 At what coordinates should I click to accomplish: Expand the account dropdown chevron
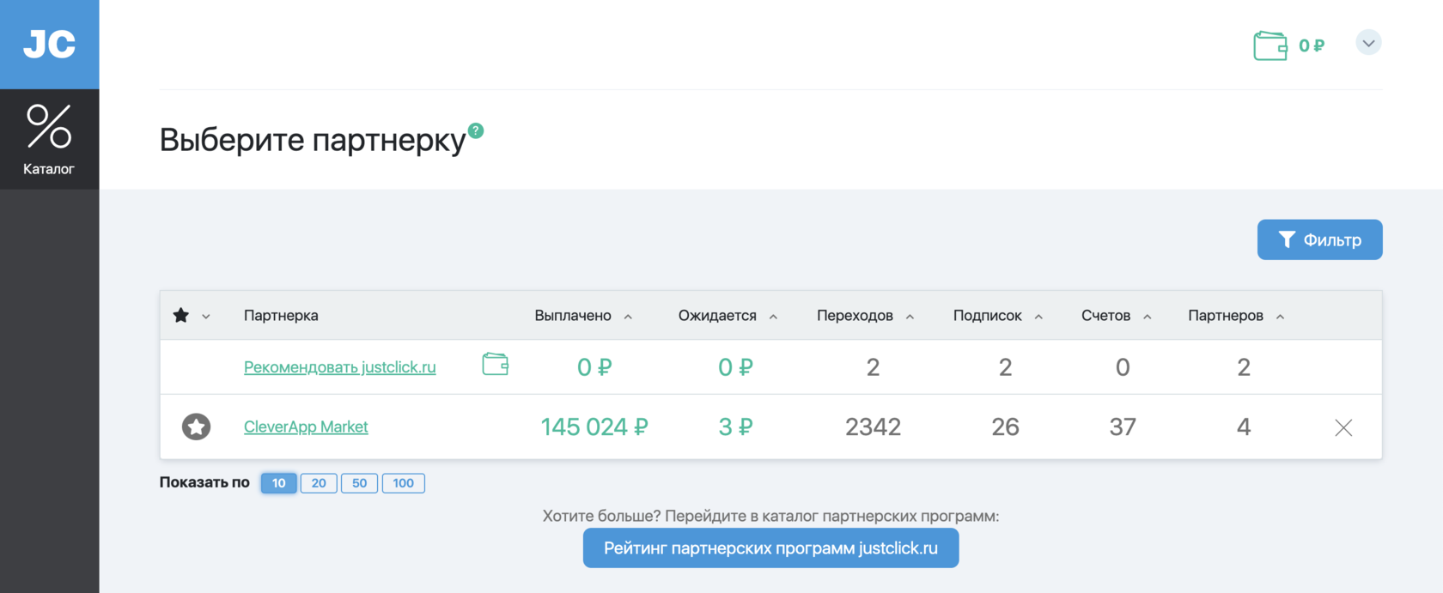tap(1368, 43)
